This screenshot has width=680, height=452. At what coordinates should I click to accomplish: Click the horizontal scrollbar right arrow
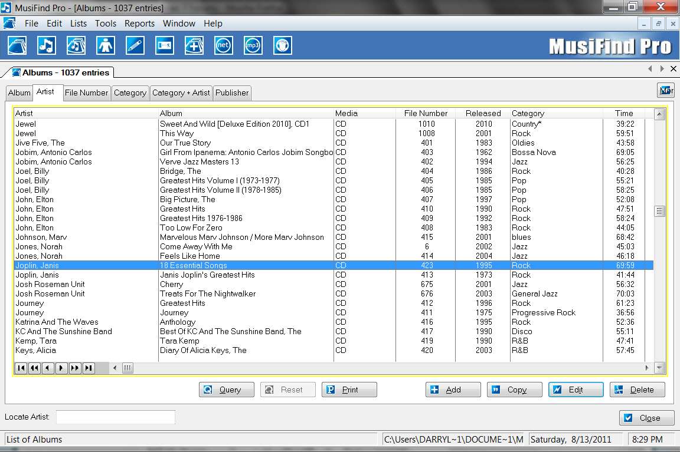(647, 368)
